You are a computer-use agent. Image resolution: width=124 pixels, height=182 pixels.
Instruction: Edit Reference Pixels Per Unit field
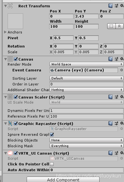(87, 116)
